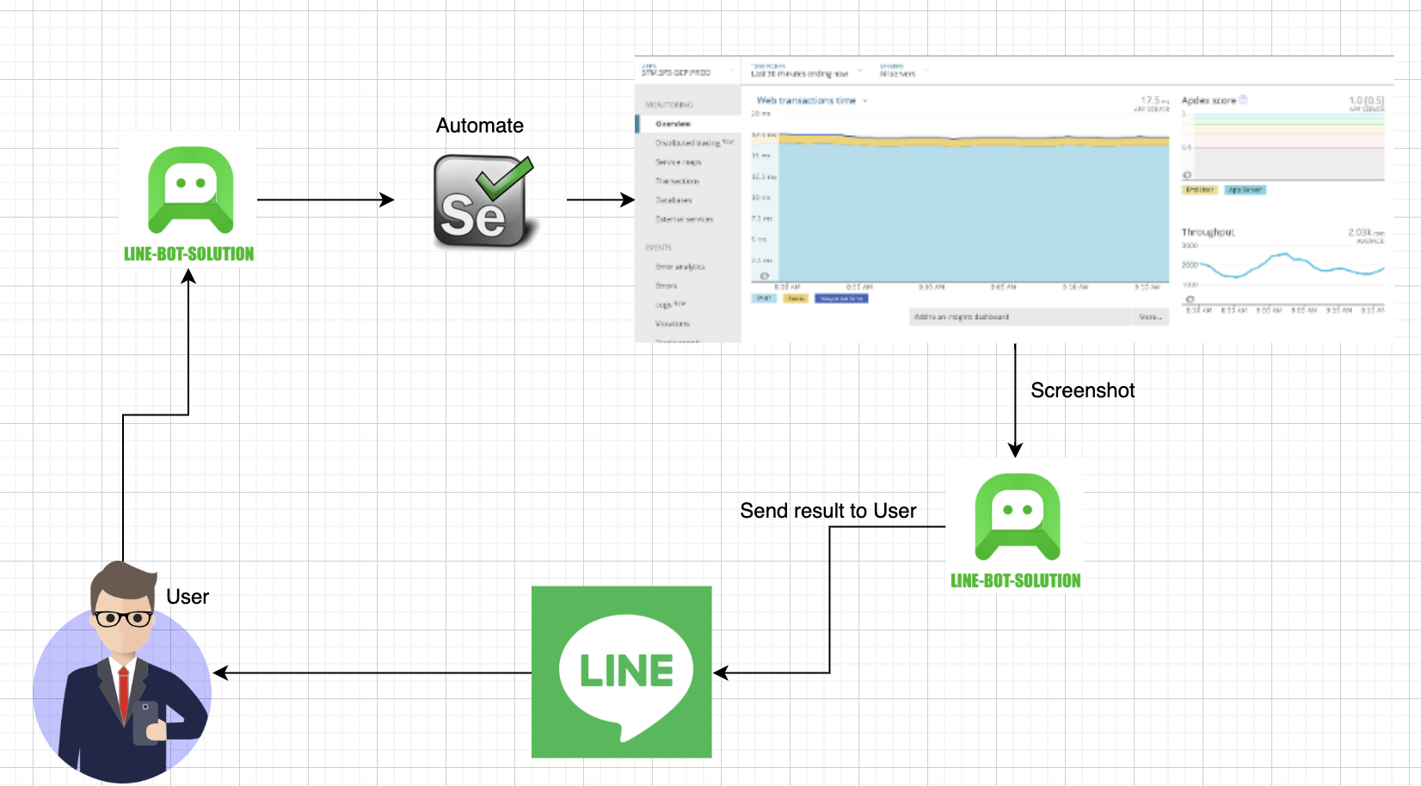Click the MONITORING section header in sidebar
1421x786 pixels.
pyautogui.click(x=669, y=105)
